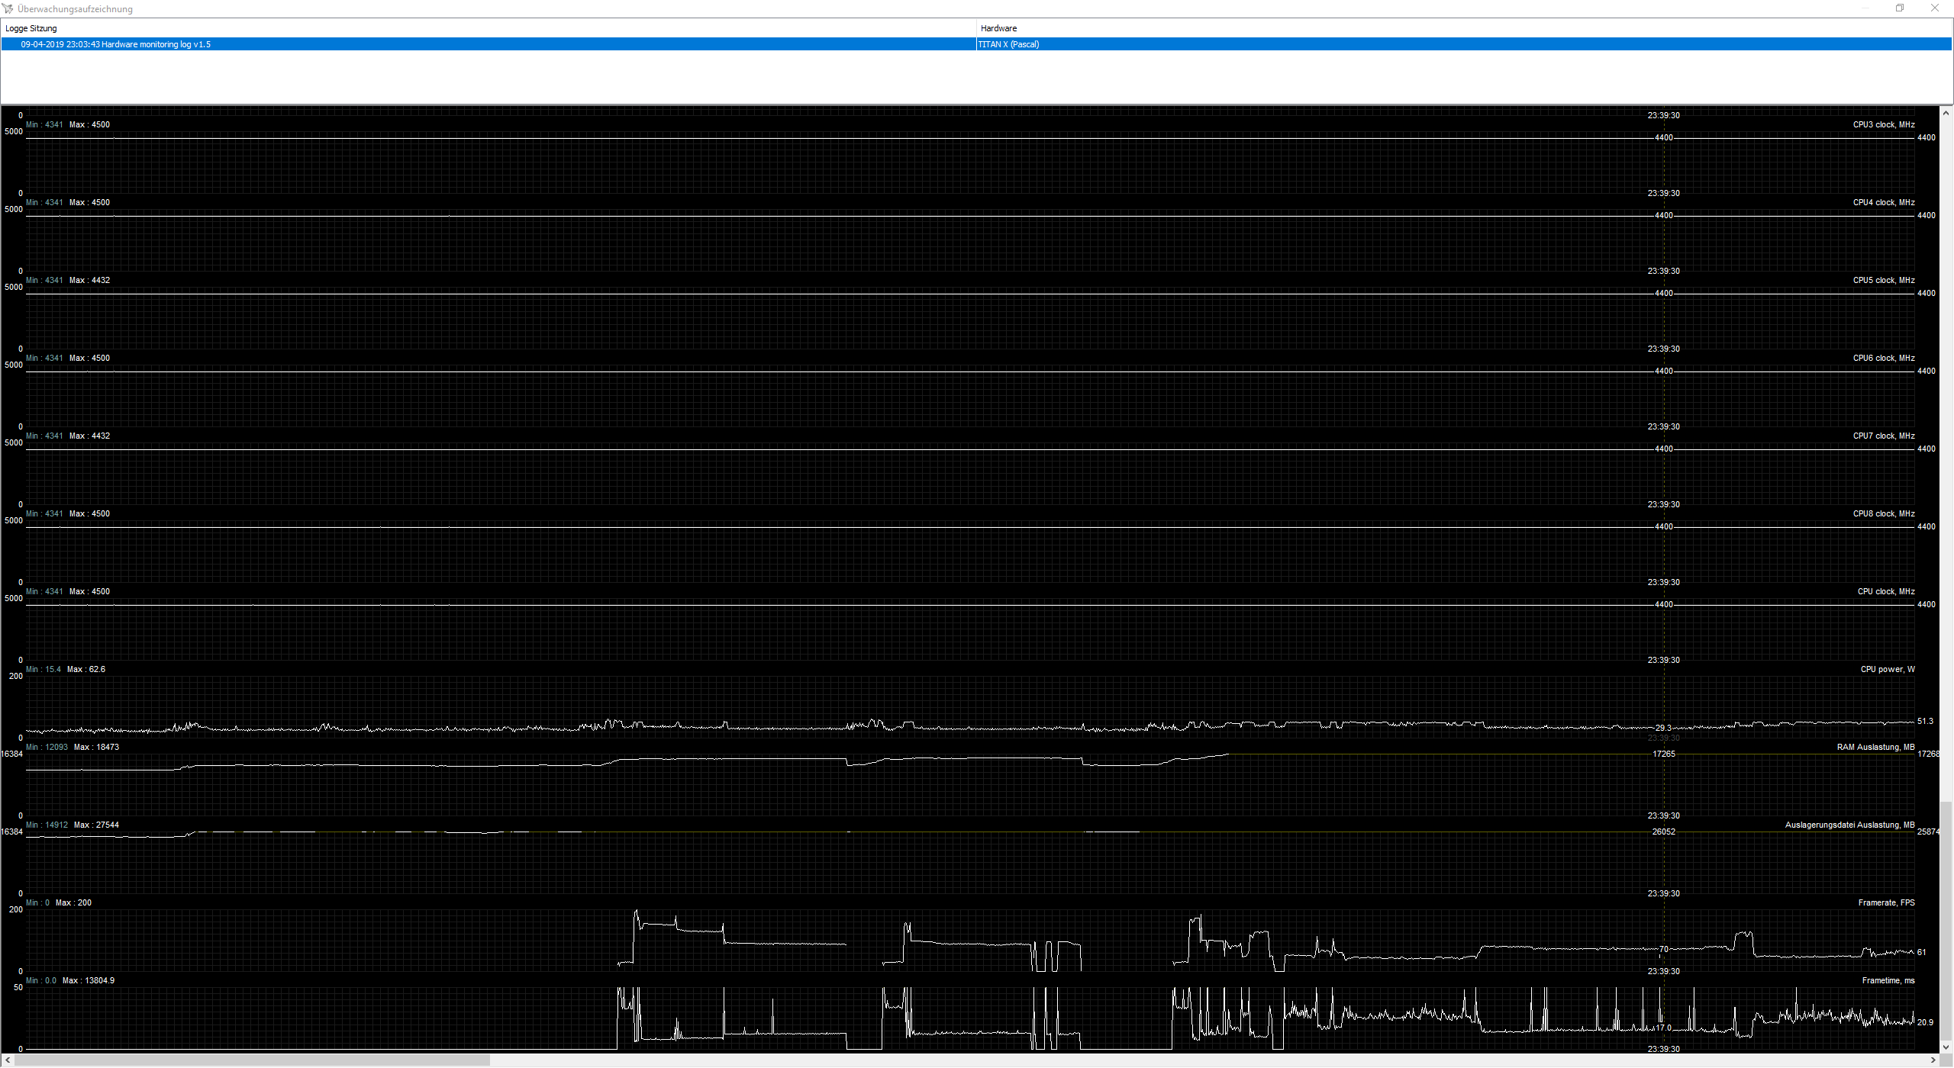Screen dimensions: 1954x1068
Task: Restore down the monitoring log window
Action: [x=1900, y=8]
